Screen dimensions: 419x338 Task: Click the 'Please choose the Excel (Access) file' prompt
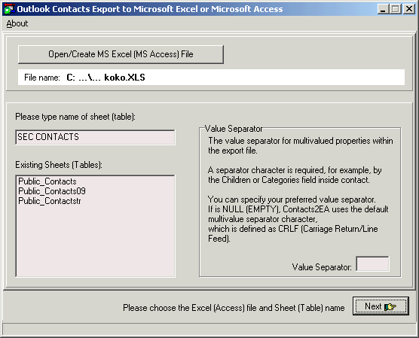[x=234, y=308]
